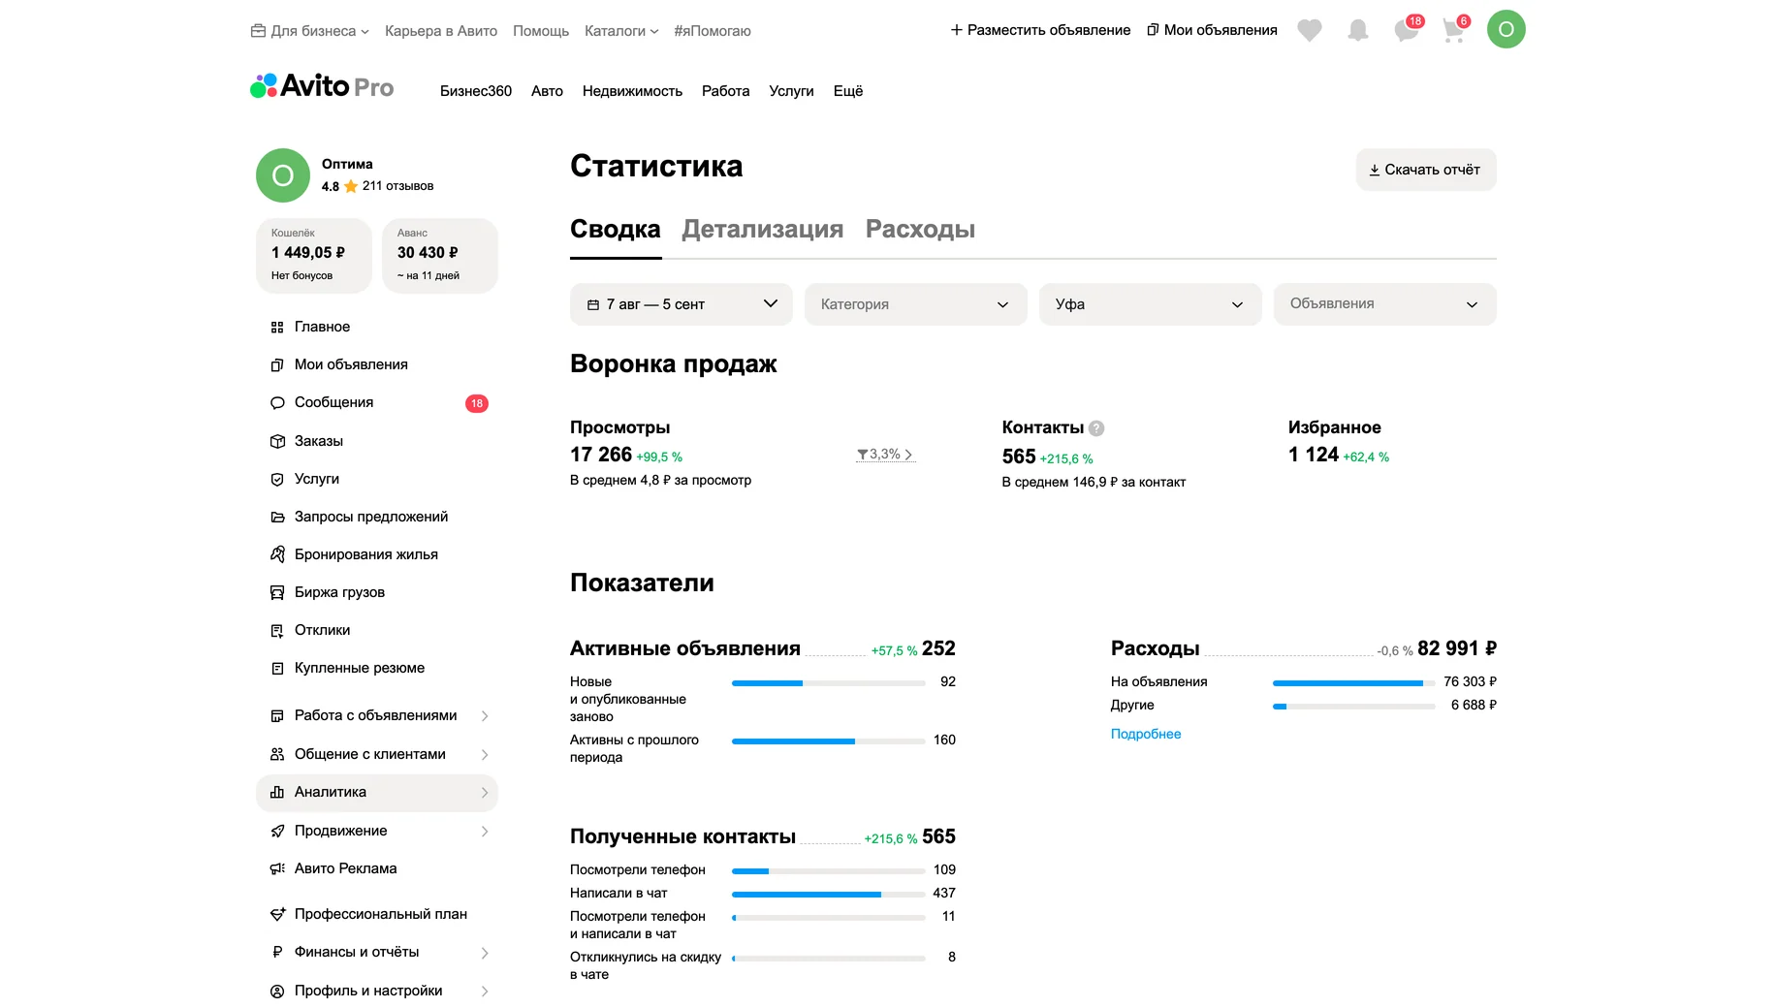Open the Каталоги dropdown menu

click(621, 31)
